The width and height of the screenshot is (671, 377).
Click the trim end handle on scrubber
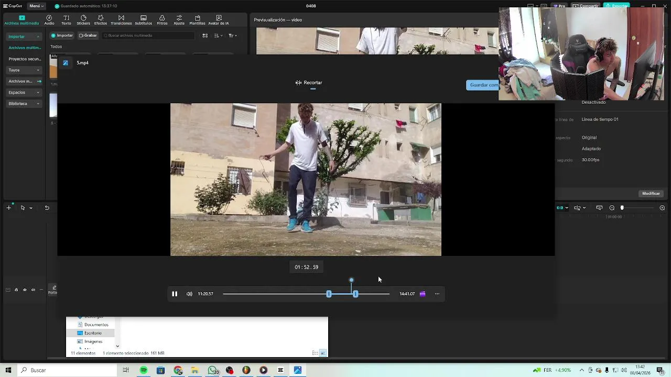point(355,294)
